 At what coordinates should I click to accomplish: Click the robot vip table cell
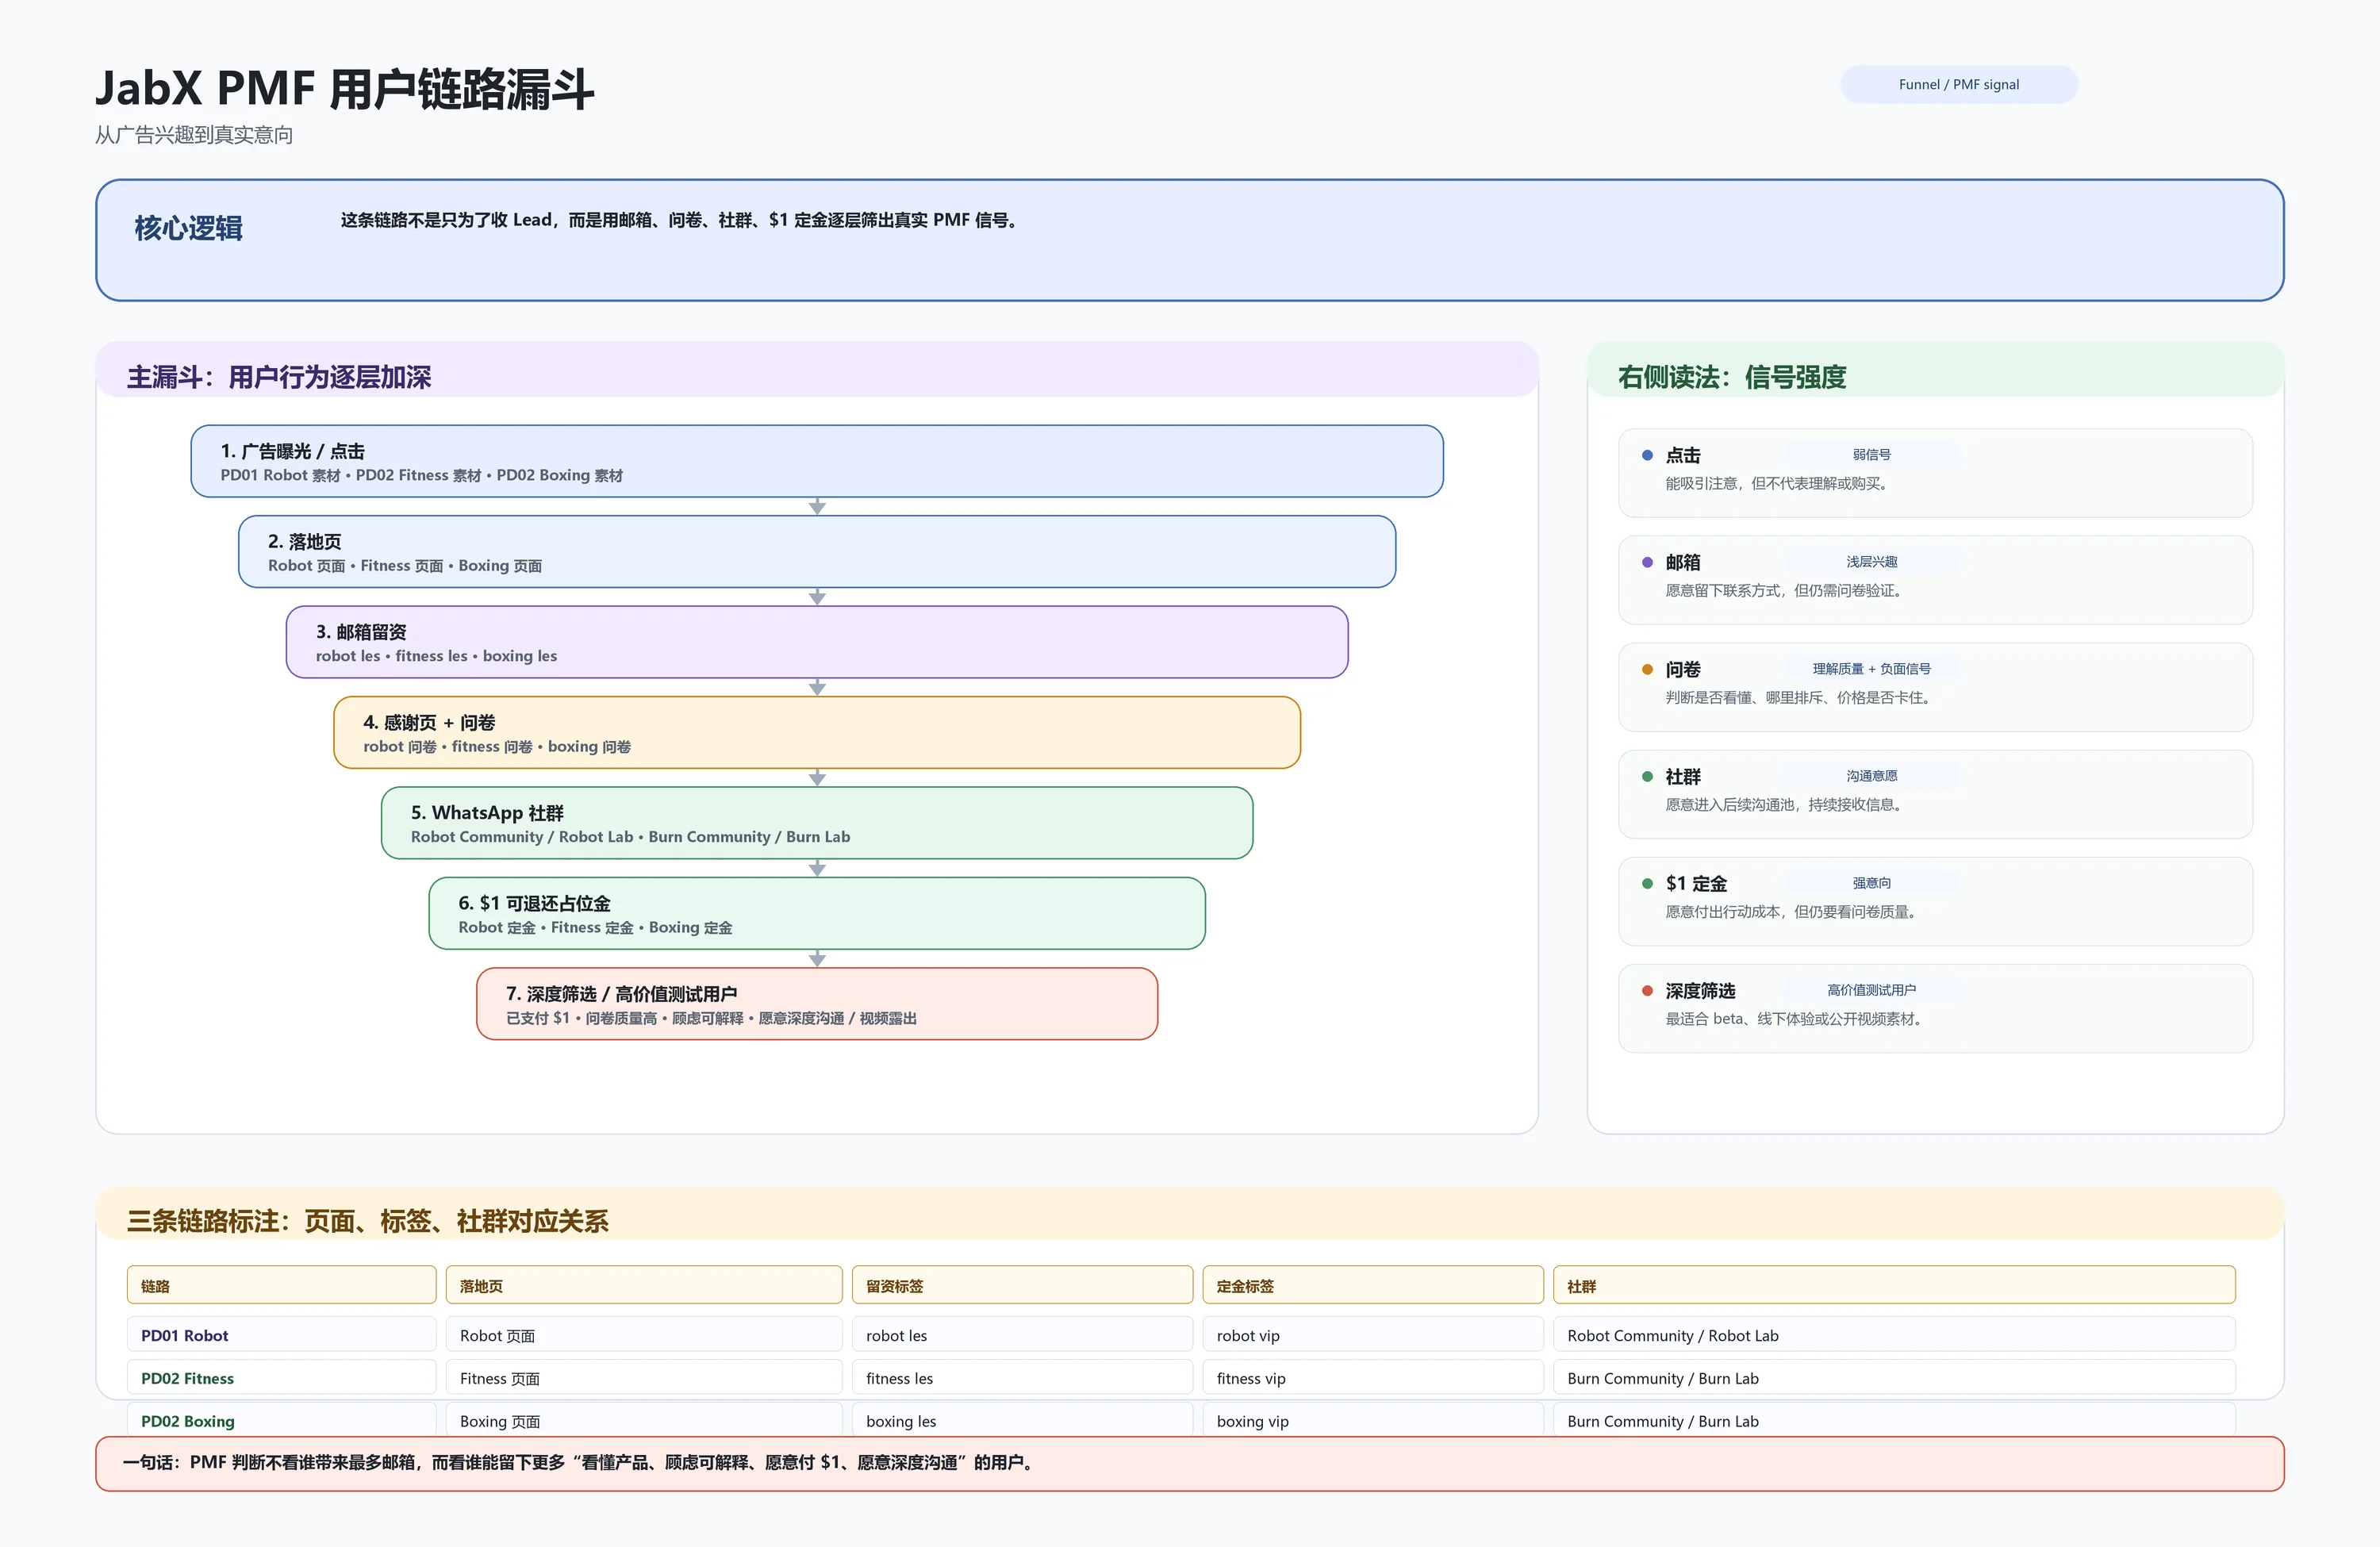pos(1373,1335)
